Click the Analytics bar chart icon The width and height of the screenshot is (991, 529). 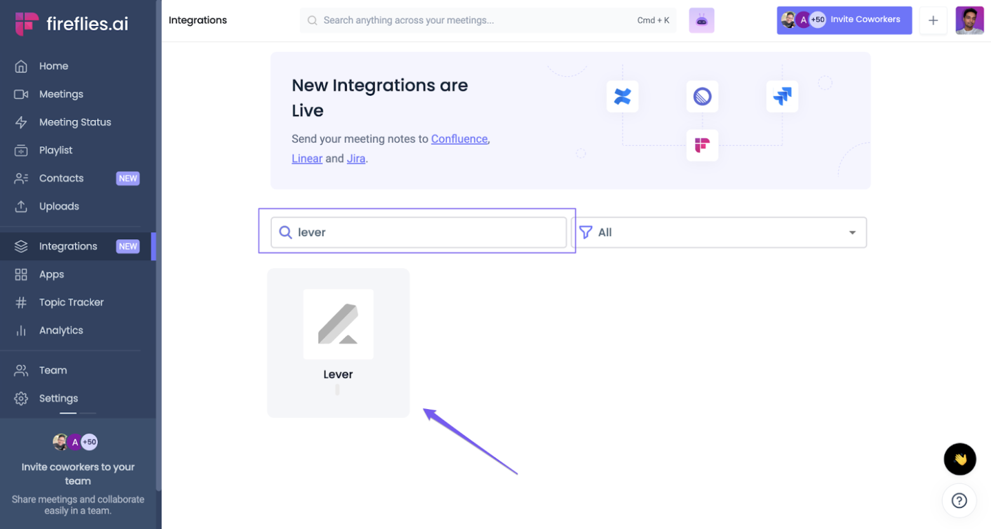click(21, 330)
